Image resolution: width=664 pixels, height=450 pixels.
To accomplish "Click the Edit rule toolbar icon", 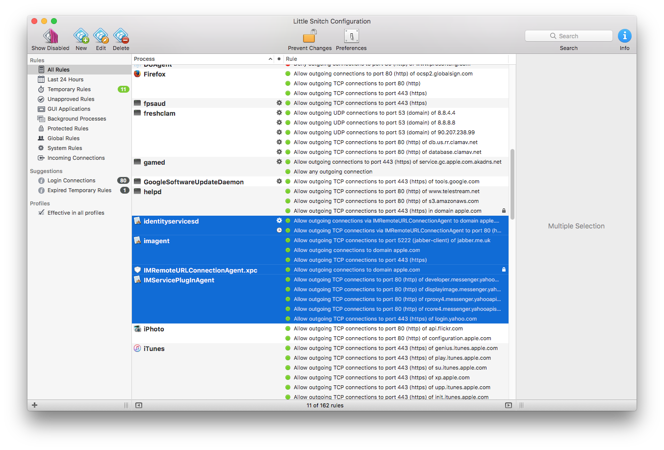I will click(101, 36).
